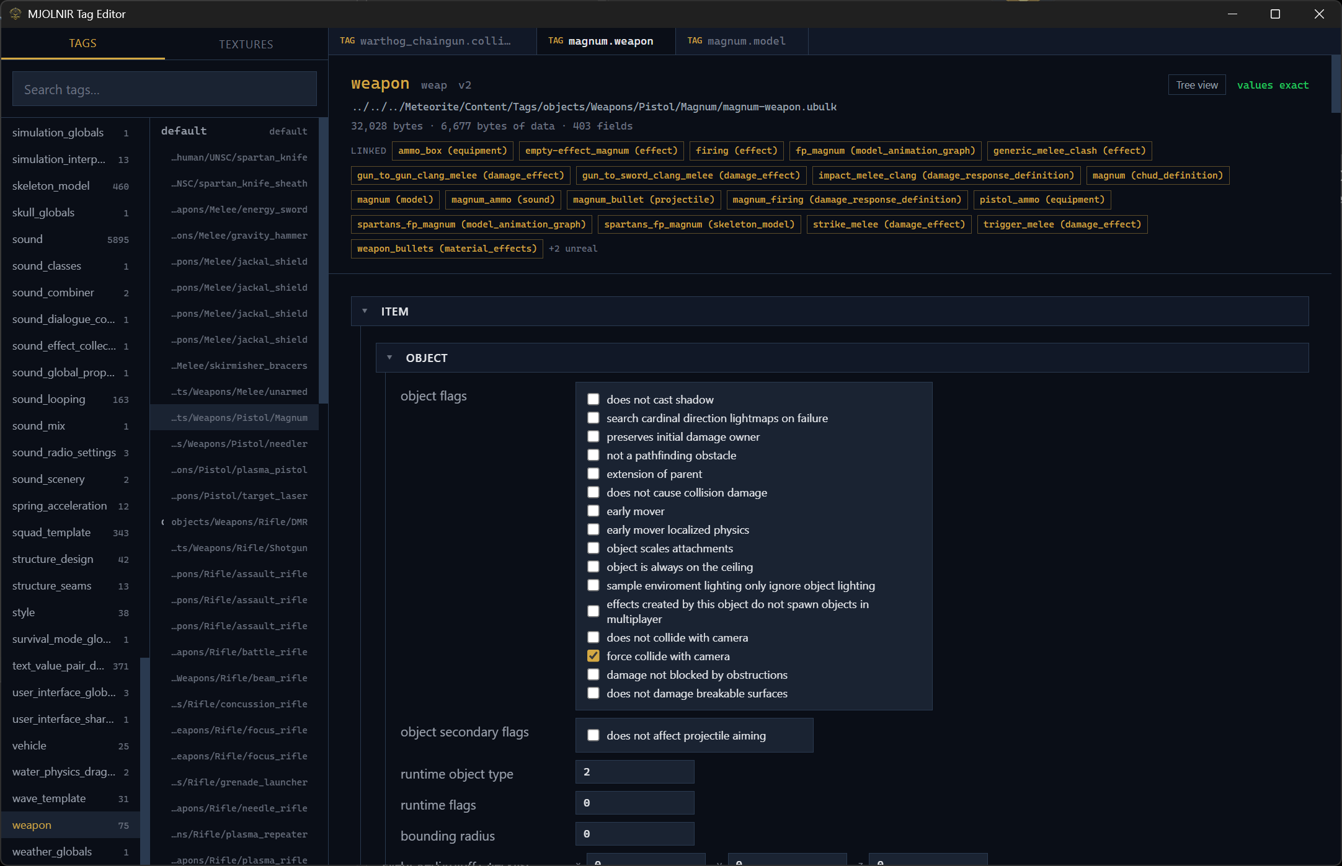Check the 'extension of parent' box
The image size is (1342, 866).
(593, 474)
